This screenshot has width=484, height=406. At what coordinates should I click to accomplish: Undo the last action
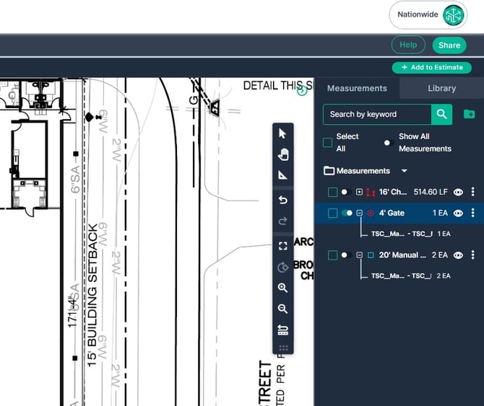pyautogui.click(x=282, y=200)
